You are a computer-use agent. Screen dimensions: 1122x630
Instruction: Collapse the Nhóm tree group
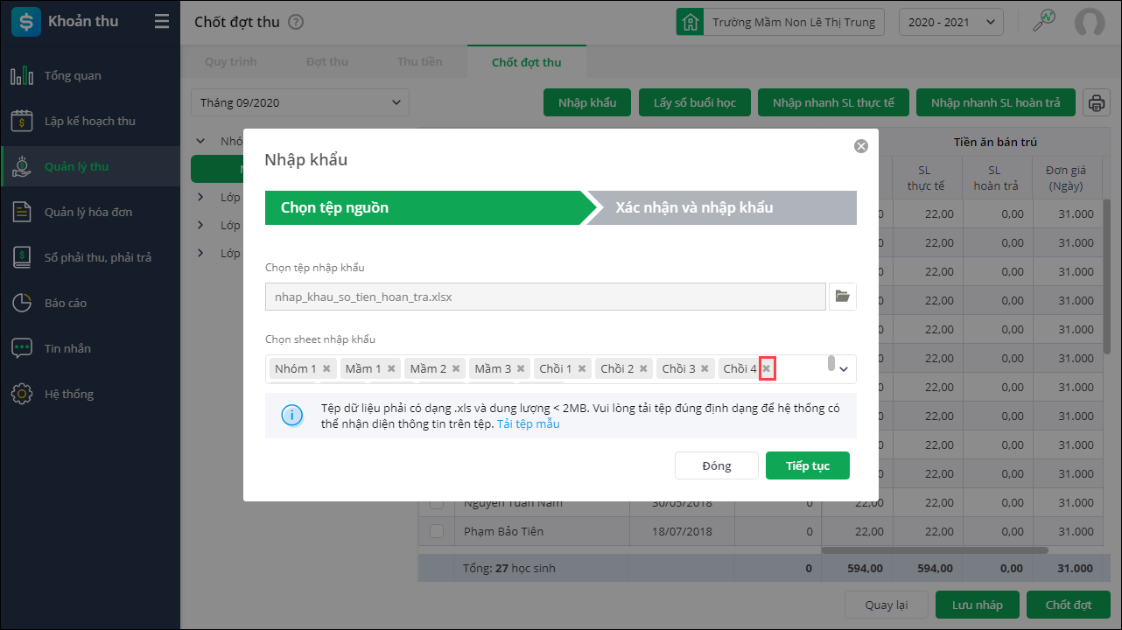(200, 140)
